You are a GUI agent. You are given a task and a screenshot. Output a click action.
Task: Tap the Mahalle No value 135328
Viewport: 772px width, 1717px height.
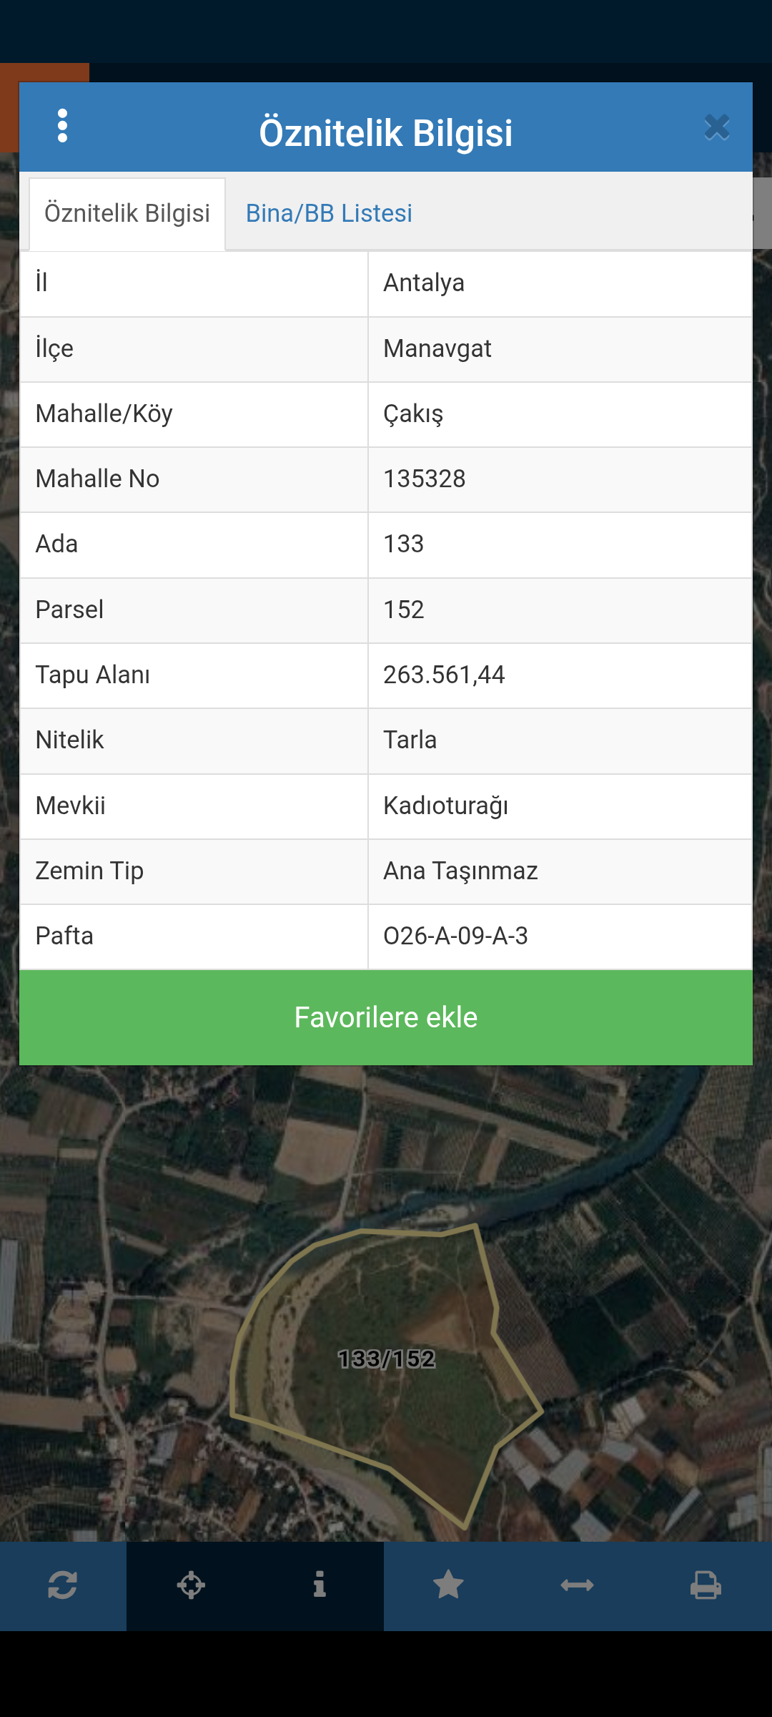pyautogui.click(x=425, y=479)
